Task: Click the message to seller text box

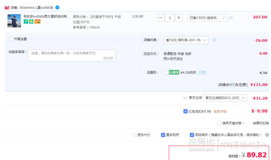Action: tap(72, 55)
